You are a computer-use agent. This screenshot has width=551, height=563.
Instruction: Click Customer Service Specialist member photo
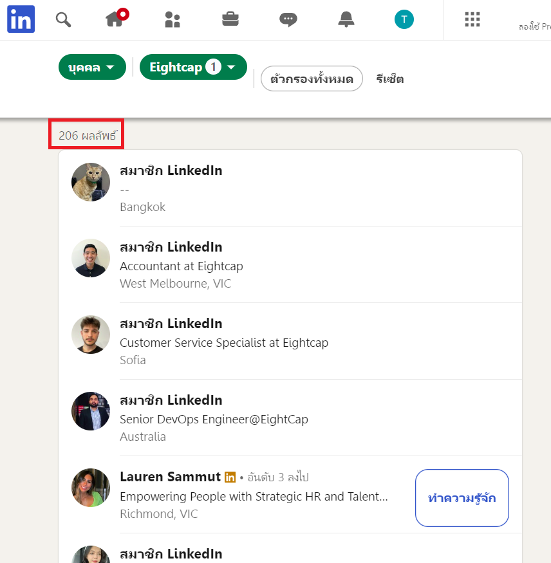point(91,335)
